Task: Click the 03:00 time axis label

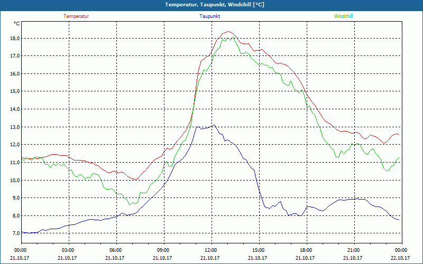Action: (x=69, y=250)
